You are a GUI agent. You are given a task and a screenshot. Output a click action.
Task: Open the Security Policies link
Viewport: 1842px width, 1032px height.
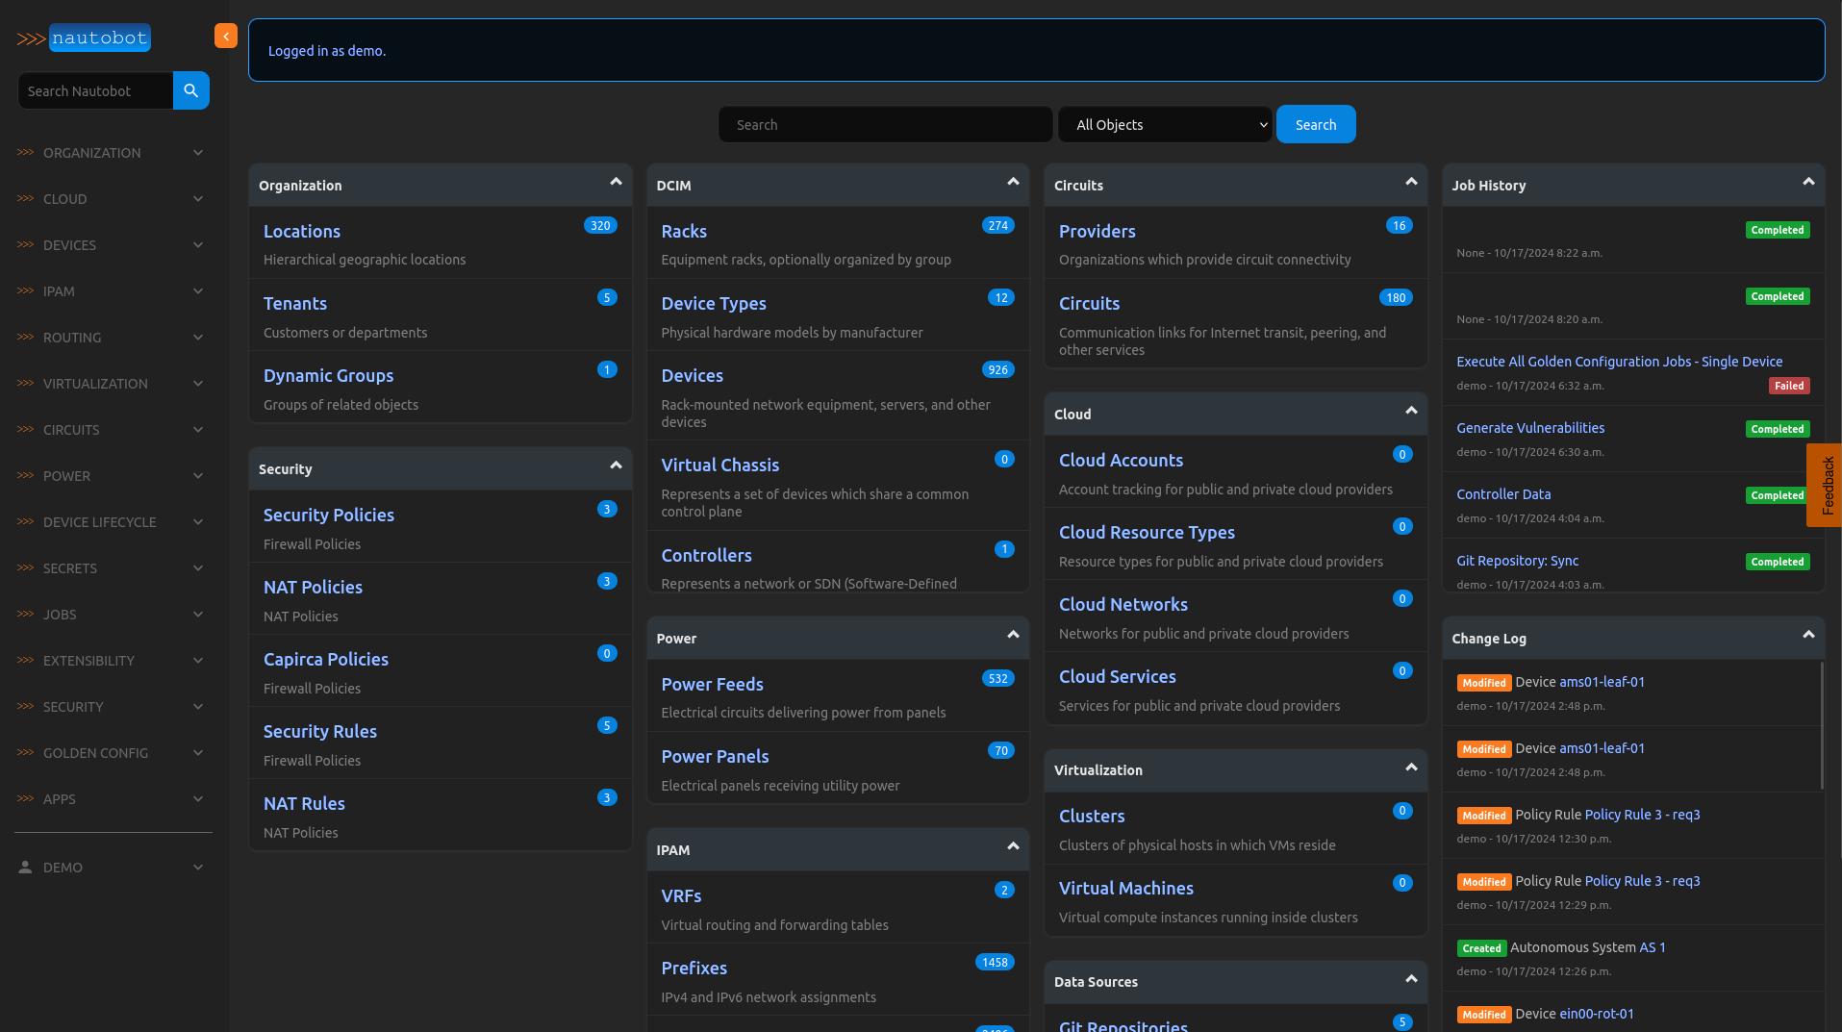[329, 516]
